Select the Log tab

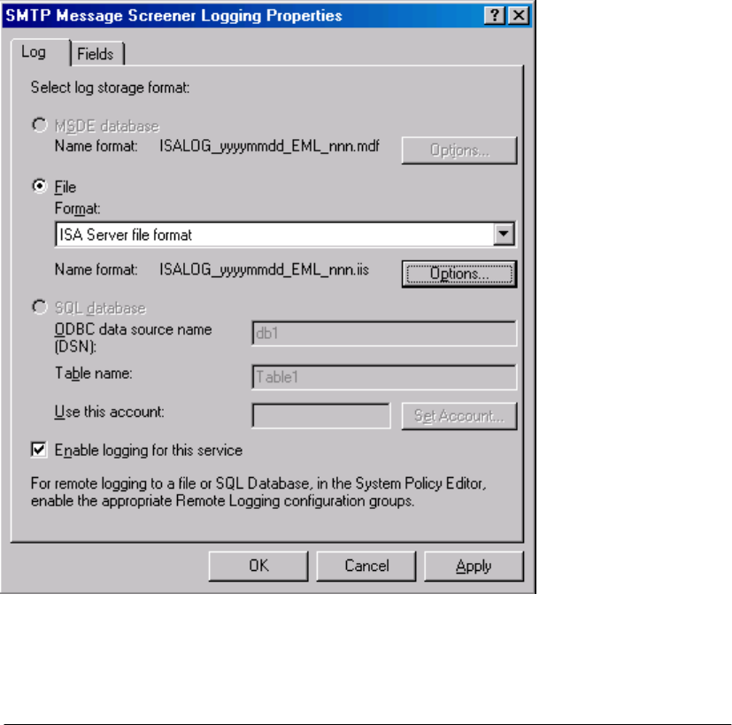(40, 52)
